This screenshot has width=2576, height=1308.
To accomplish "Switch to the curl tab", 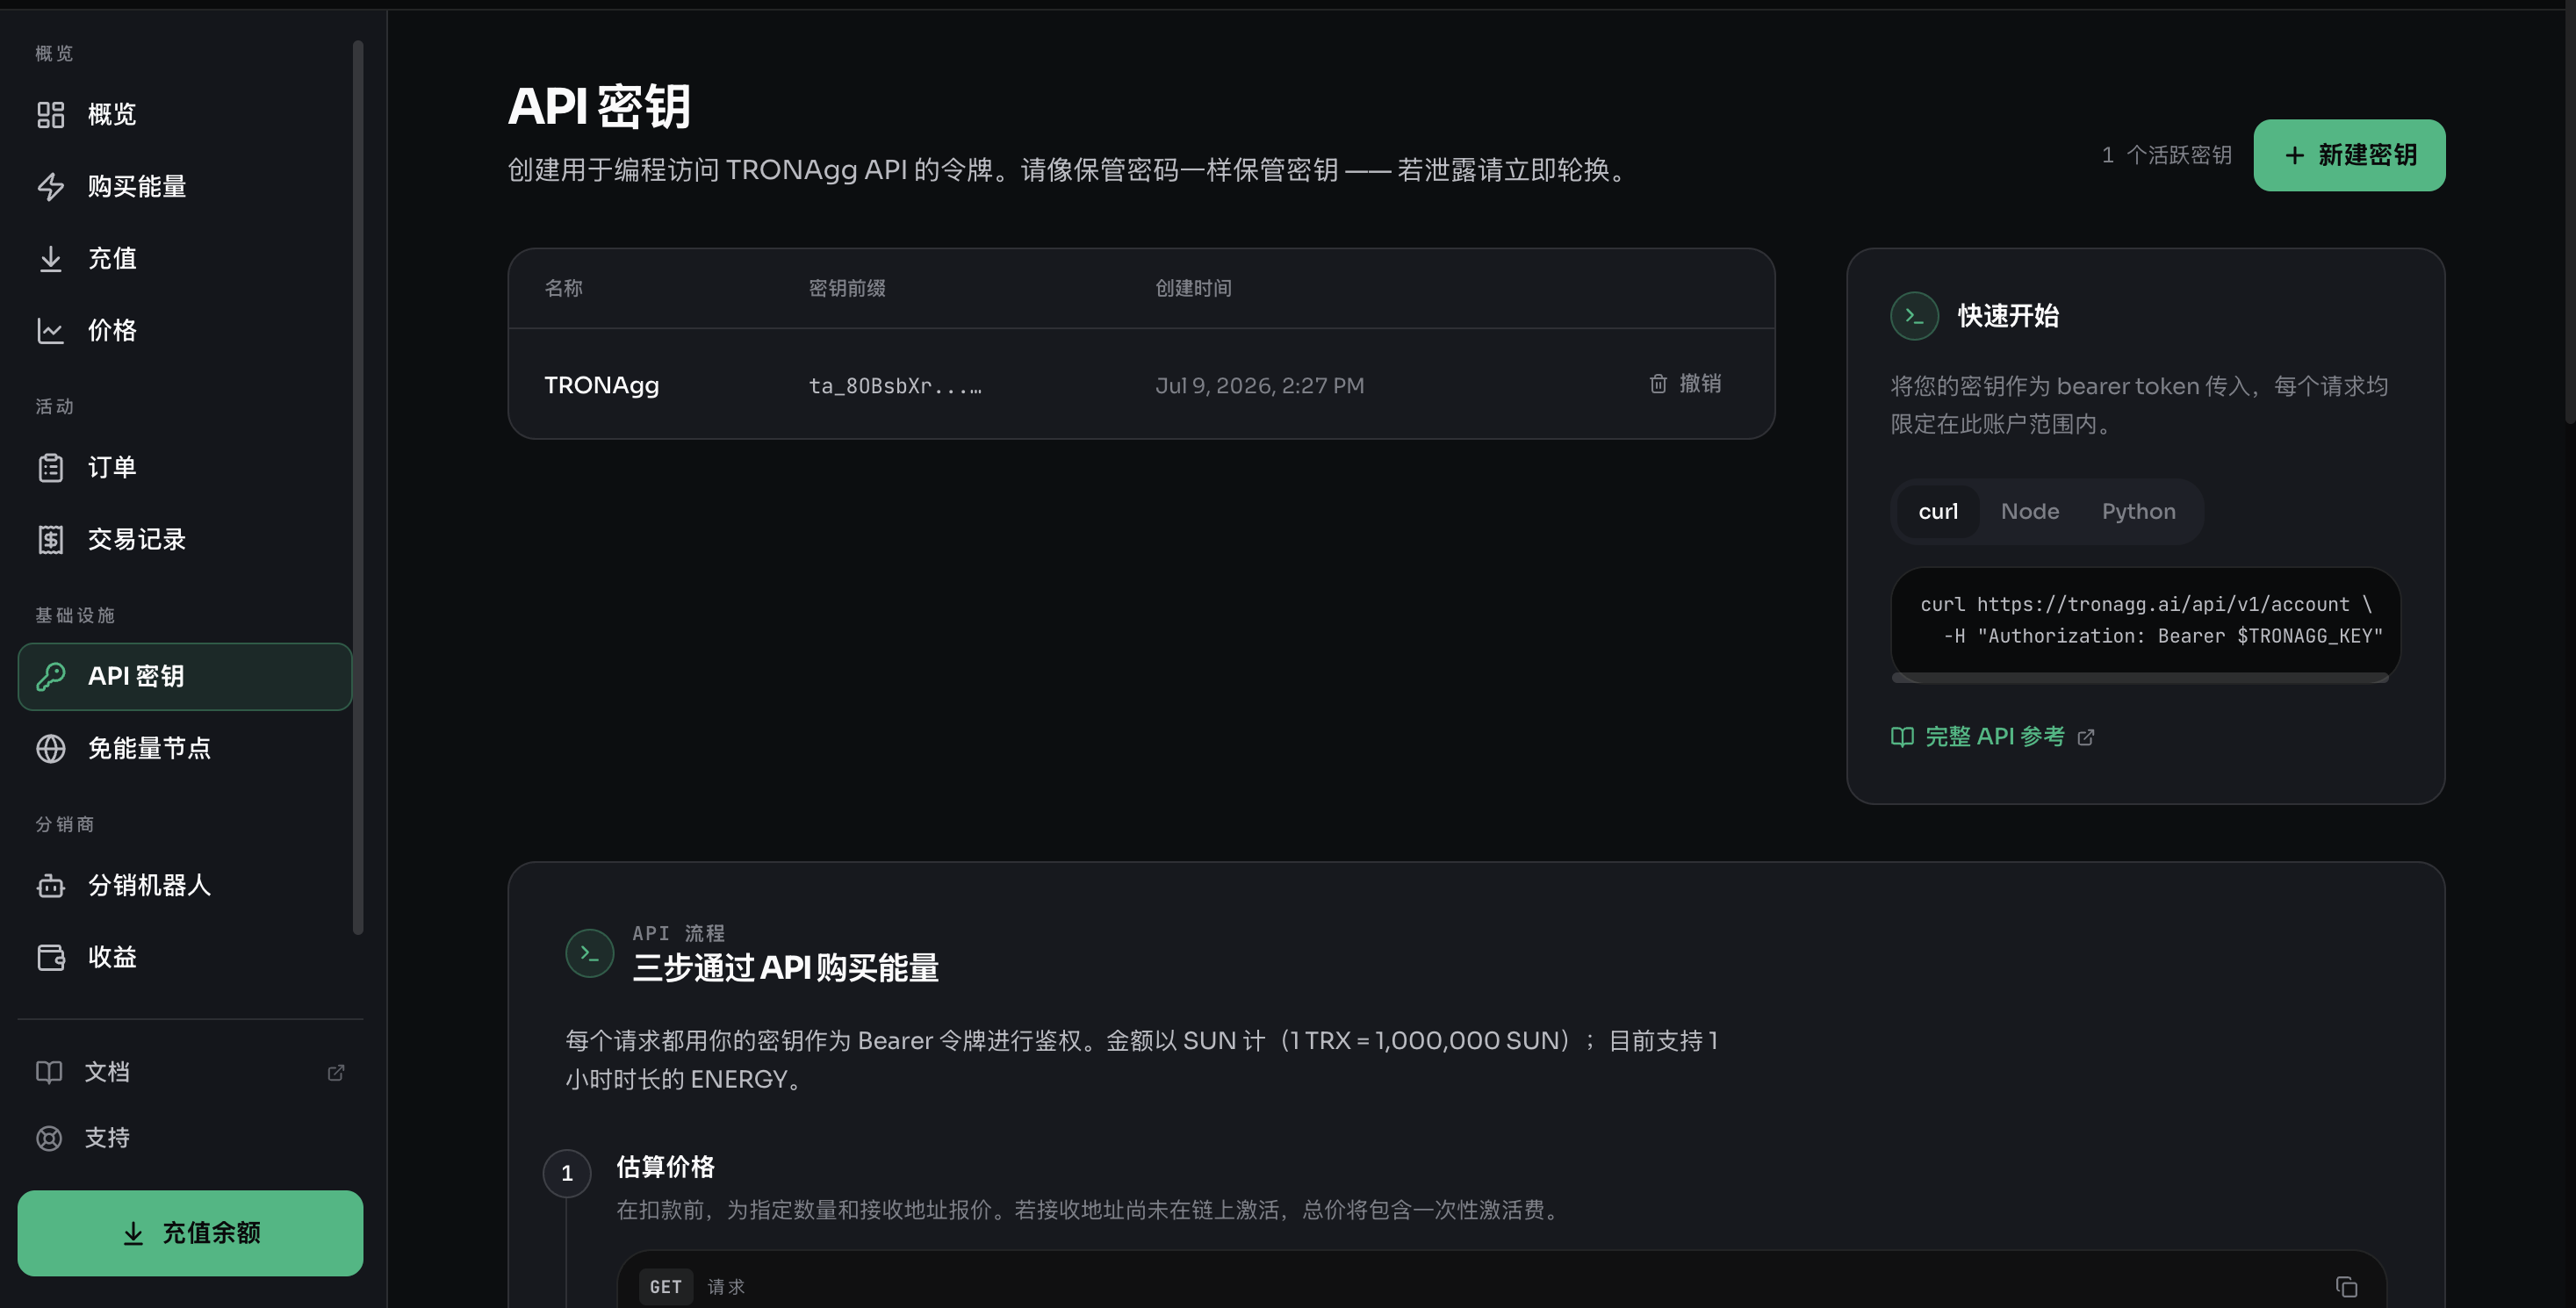I will [x=1938, y=511].
